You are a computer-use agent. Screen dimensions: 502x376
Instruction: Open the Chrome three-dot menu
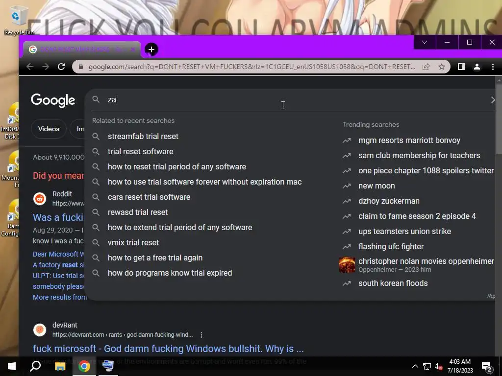point(493,67)
